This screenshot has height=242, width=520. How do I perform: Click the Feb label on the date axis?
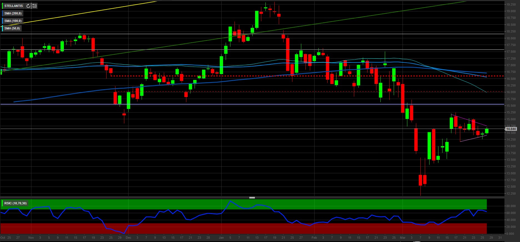(314, 238)
